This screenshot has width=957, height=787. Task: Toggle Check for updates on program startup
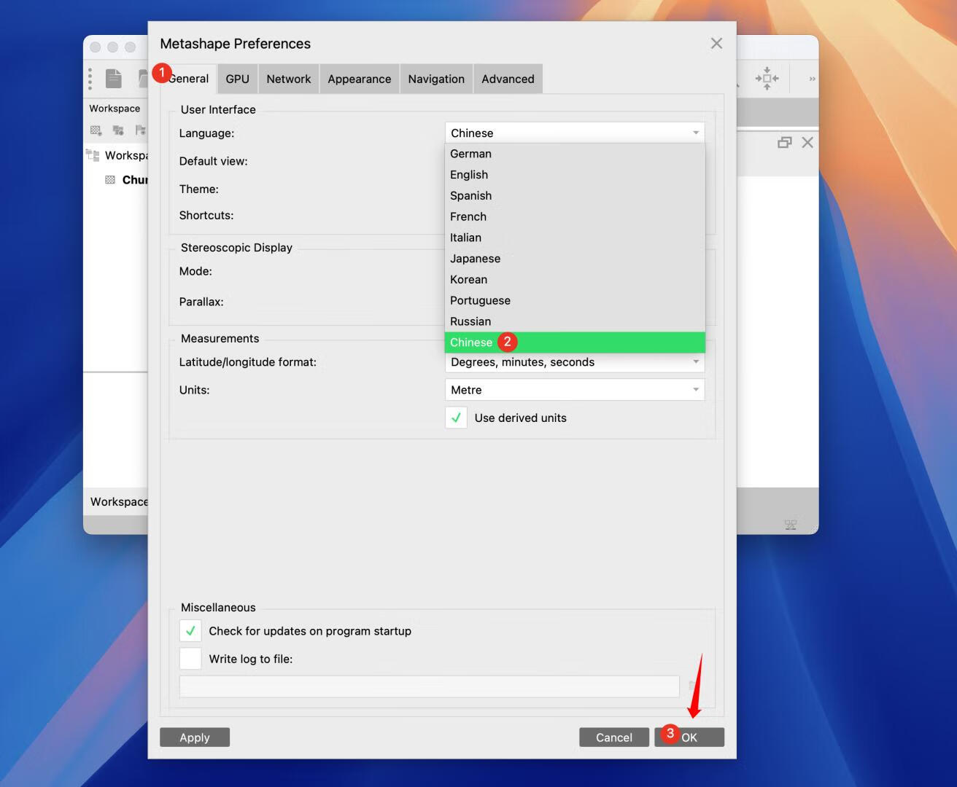(x=190, y=631)
